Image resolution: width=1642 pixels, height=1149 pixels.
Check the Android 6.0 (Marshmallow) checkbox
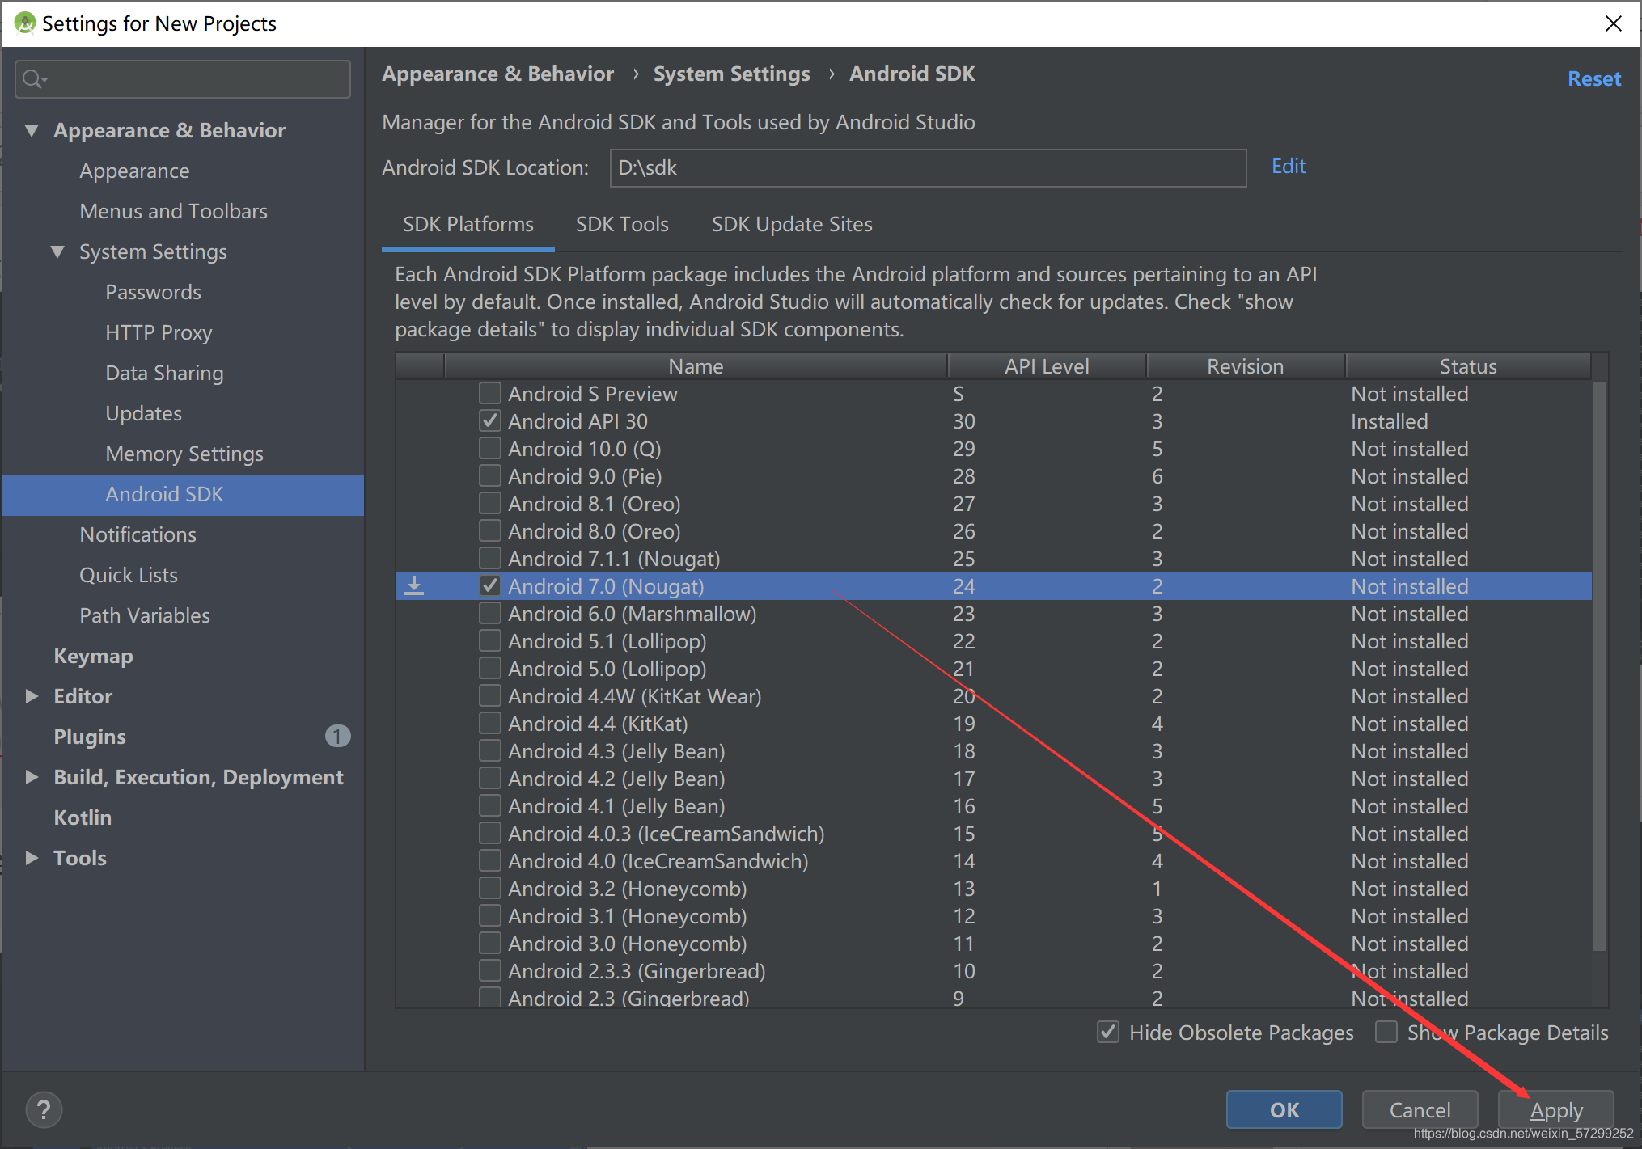pyautogui.click(x=489, y=613)
